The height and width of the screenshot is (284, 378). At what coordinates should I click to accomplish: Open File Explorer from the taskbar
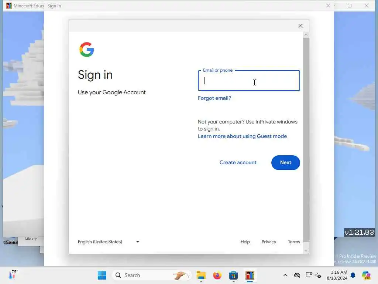point(201,275)
